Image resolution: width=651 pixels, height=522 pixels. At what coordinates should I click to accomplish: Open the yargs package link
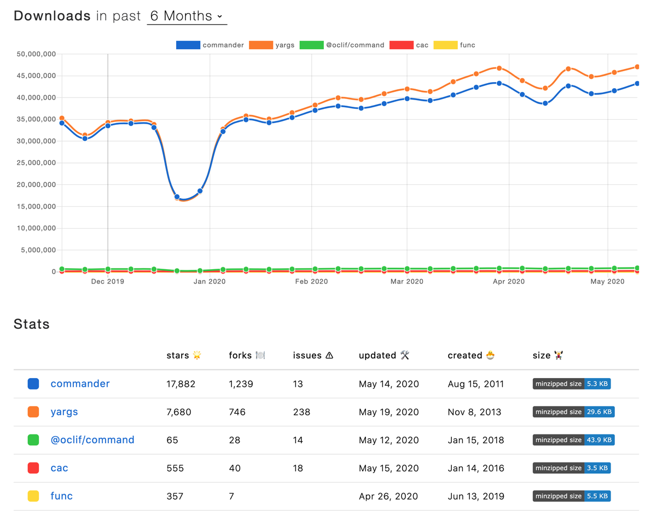tap(65, 412)
